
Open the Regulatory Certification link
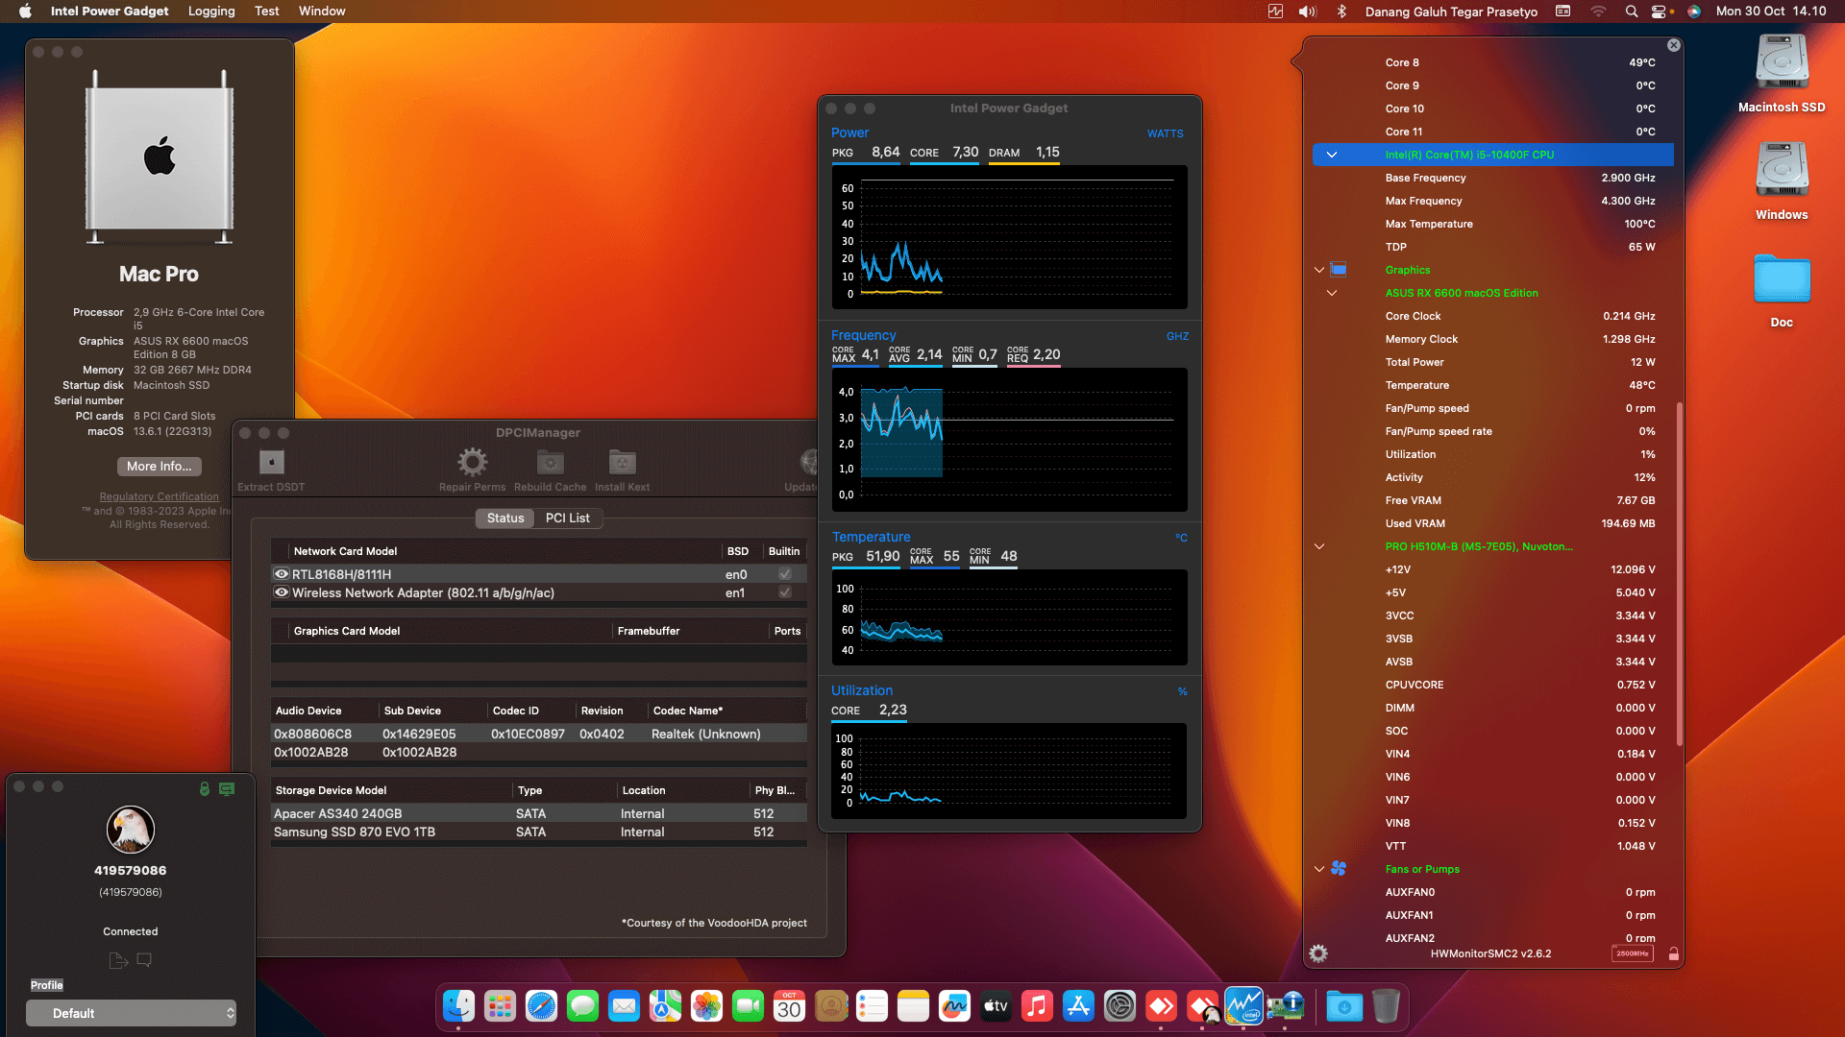[160, 496]
